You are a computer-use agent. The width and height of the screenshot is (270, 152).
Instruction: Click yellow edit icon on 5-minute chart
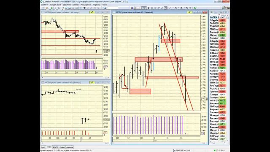[x=92, y=83]
